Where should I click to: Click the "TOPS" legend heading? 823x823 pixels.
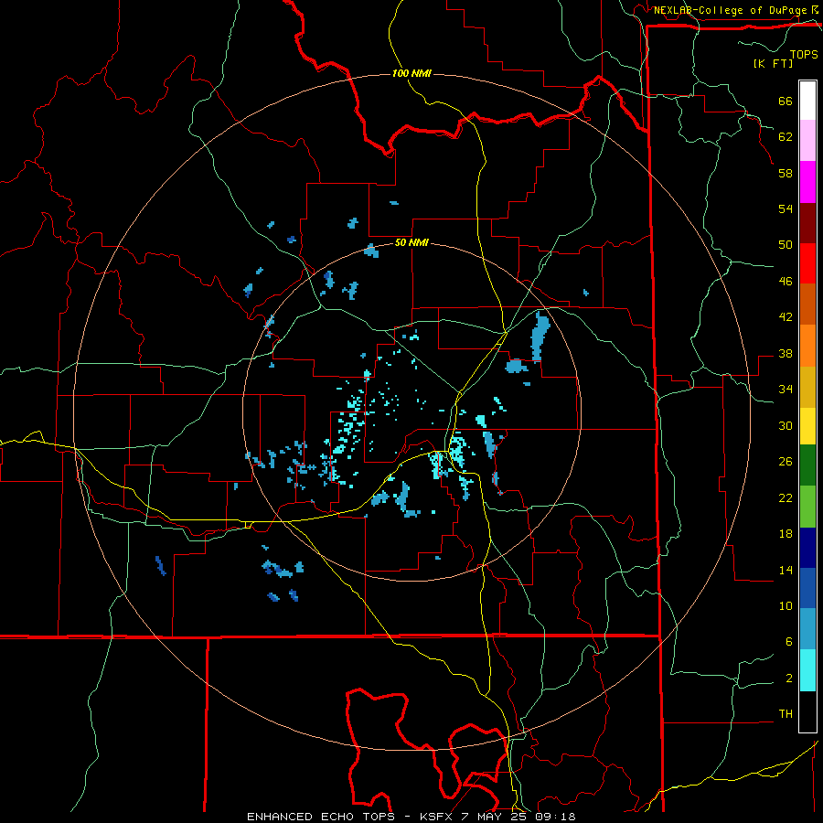pos(804,55)
